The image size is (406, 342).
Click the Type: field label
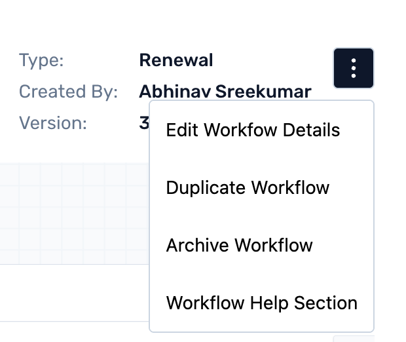click(41, 61)
